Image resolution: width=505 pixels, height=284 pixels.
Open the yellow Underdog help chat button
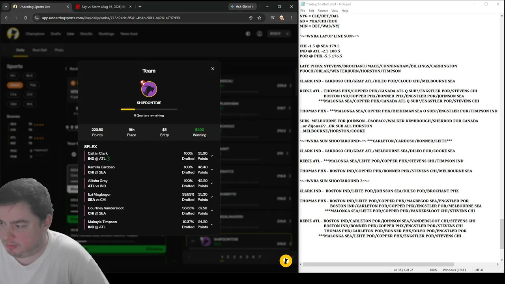pos(286,261)
